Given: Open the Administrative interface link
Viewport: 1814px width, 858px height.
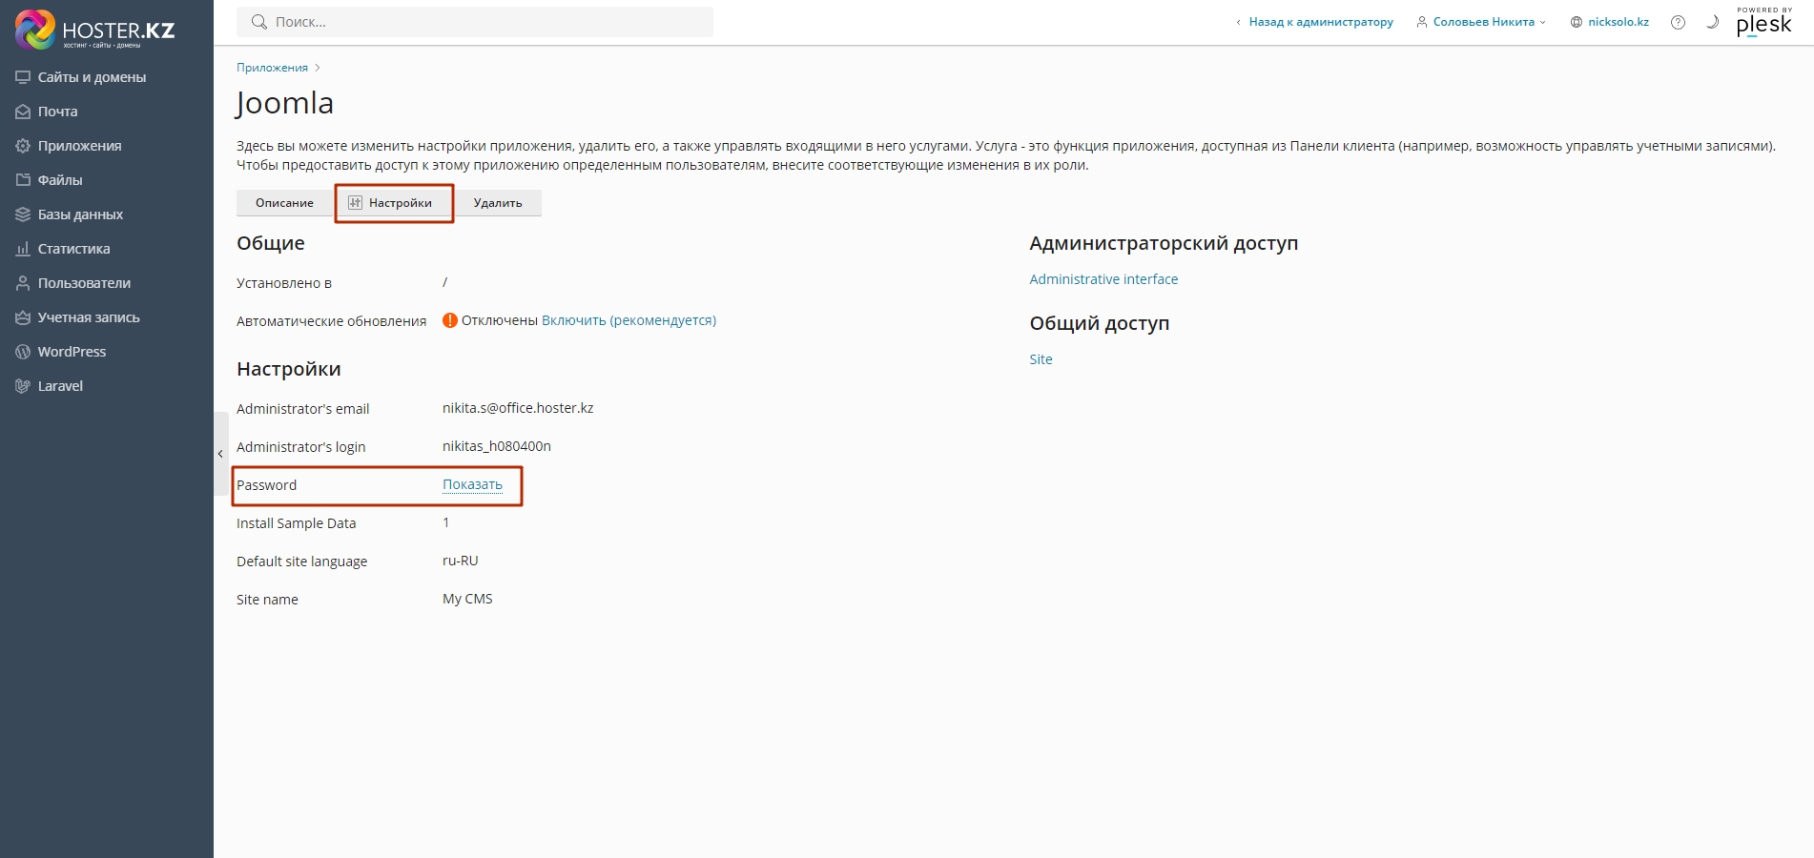Looking at the screenshot, I should (x=1103, y=279).
